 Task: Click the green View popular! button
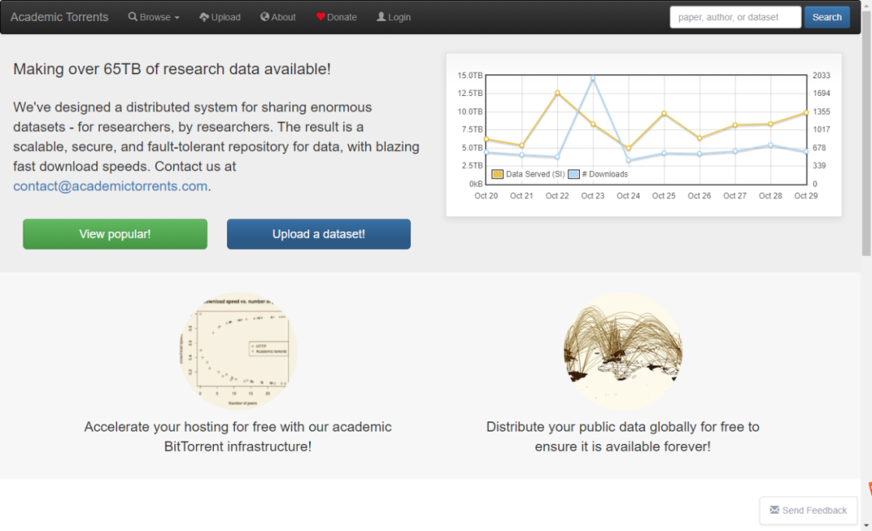point(115,234)
